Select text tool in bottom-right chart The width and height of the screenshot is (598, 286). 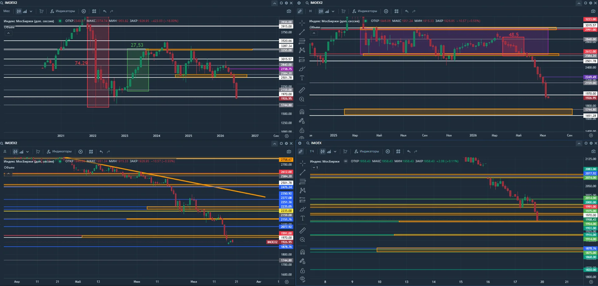click(302, 218)
